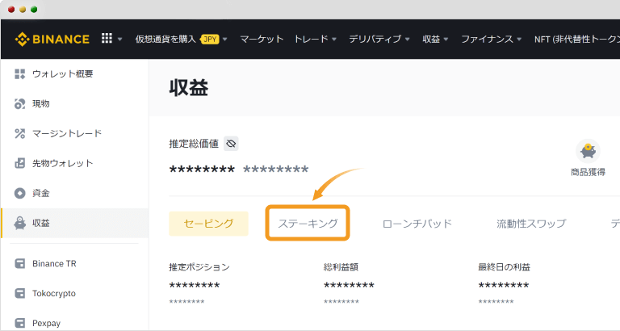620x331 pixels.
Task: Click 先物ウォレット sidebar icon
Action: 19,163
